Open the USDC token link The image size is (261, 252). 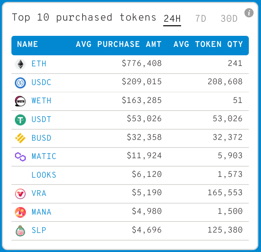[41, 82]
